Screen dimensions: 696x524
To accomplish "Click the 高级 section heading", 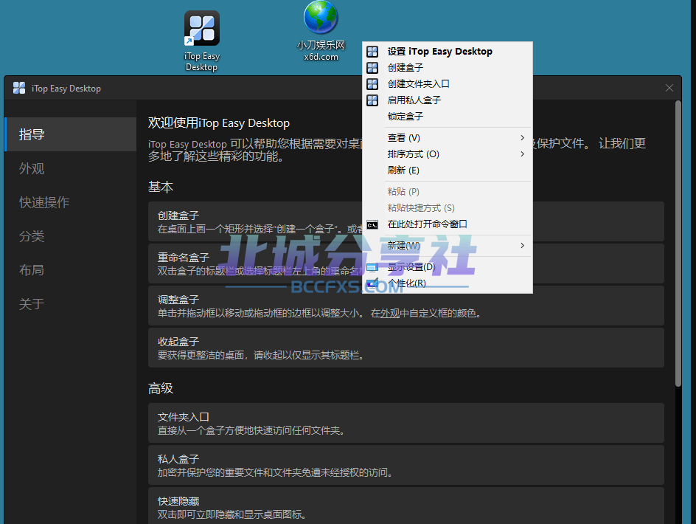I will [160, 388].
